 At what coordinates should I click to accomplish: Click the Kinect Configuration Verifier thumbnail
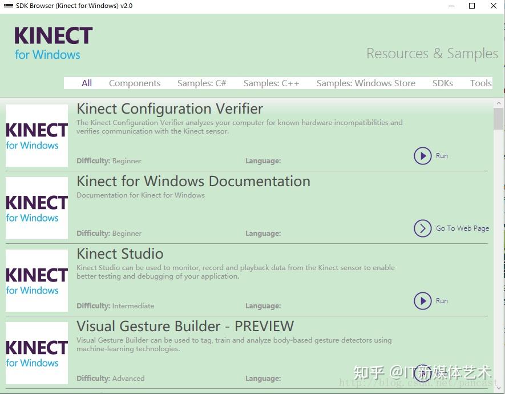click(x=37, y=135)
